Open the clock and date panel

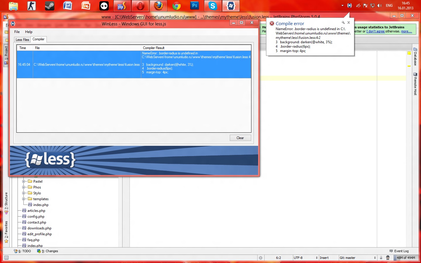click(406, 6)
